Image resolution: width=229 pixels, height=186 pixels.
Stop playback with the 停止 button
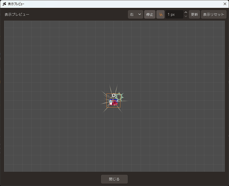(x=150, y=14)
